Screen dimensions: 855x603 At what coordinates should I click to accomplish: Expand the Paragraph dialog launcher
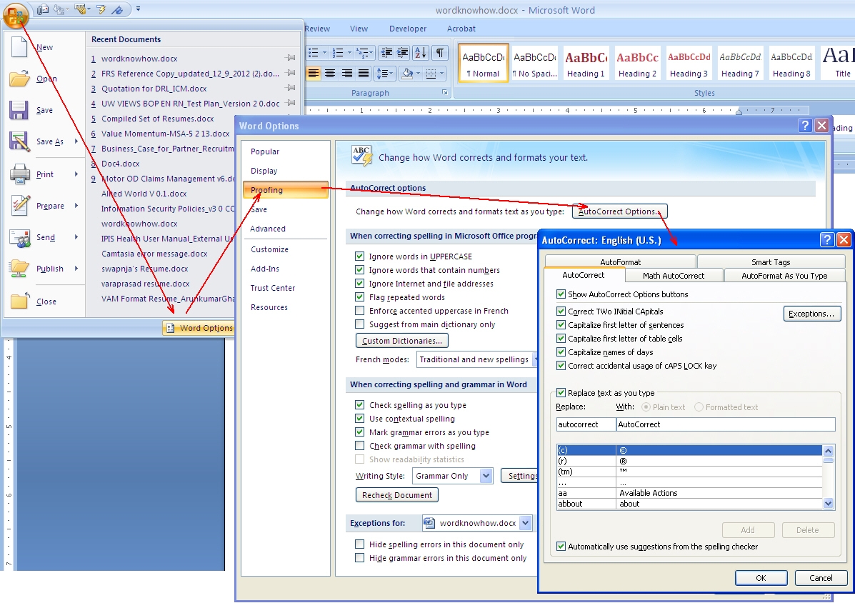pyautogui.click(x=445, y=93)
